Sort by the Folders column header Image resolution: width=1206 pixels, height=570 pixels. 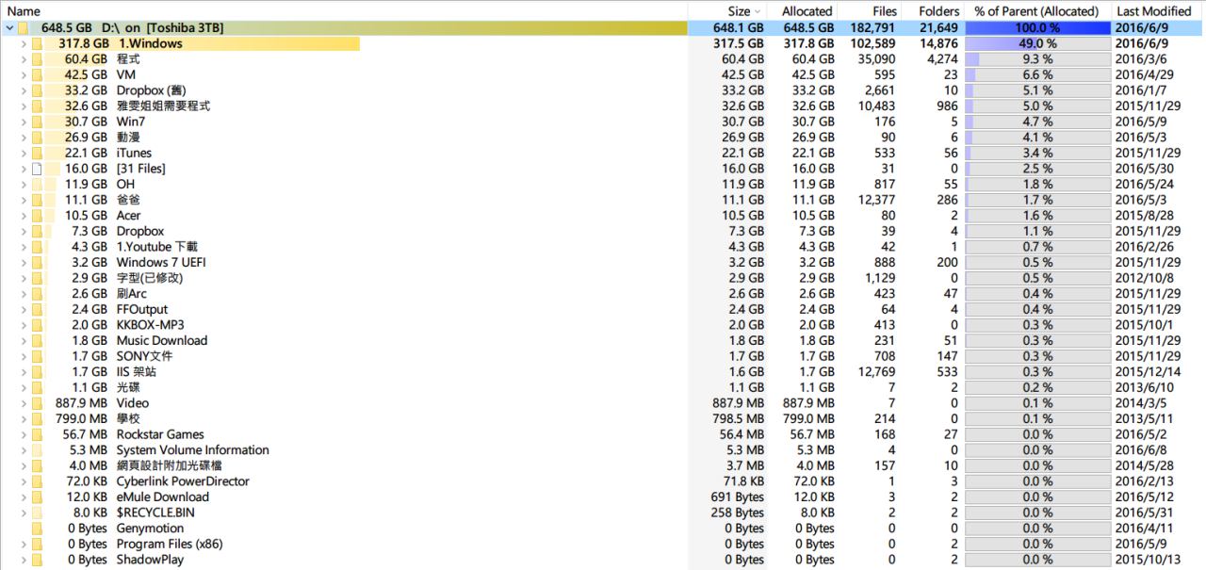(x=932, y=10)
